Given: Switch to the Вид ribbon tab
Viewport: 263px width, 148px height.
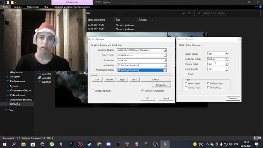Looking at the screenshot, I should coord(46,7).
